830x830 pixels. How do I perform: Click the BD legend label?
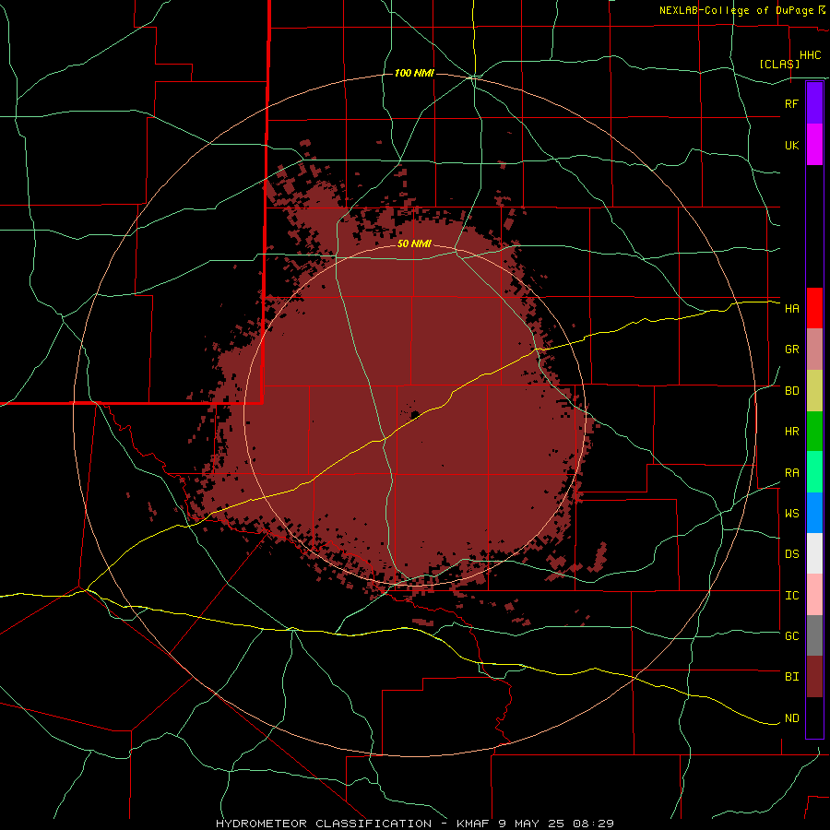click(791, 390)
